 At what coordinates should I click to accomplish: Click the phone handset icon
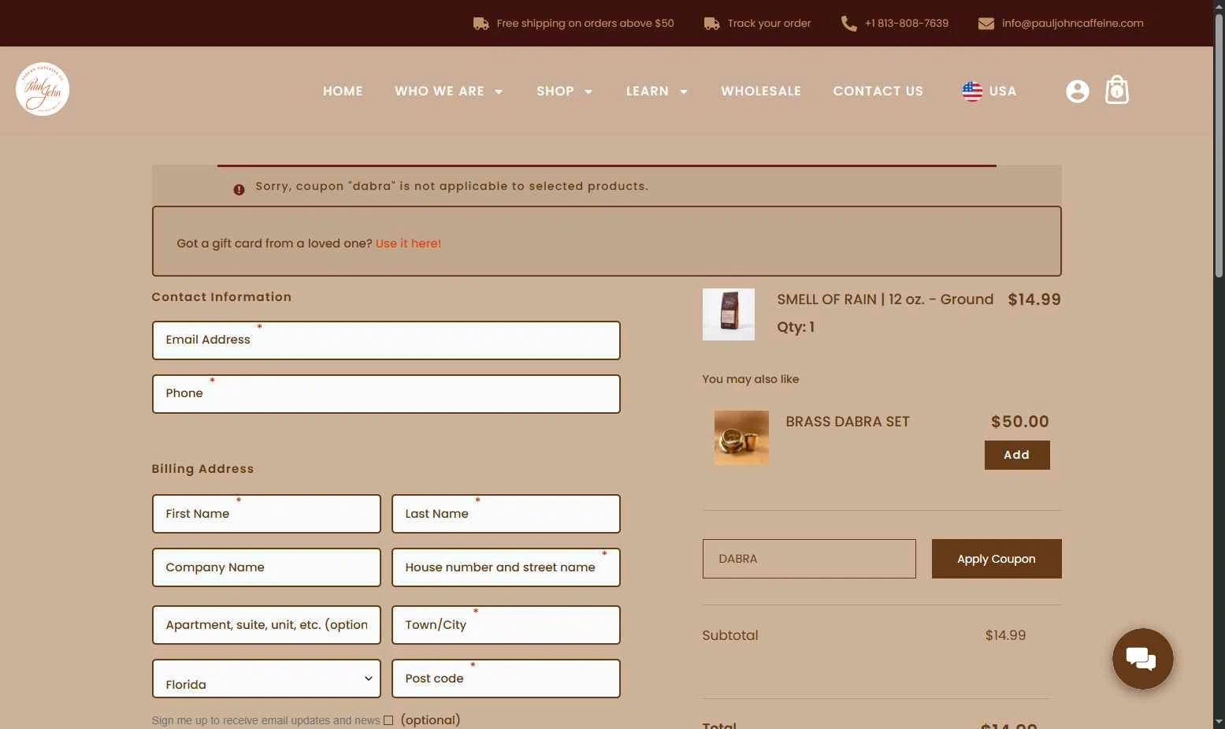(x=848, y=24)
